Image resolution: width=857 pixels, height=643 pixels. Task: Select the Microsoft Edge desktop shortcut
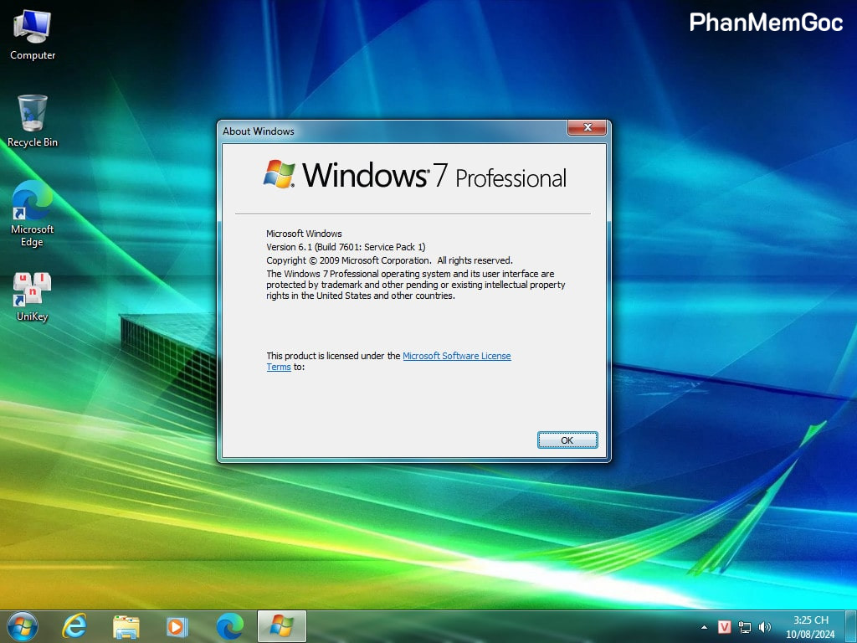click(33, 213)
